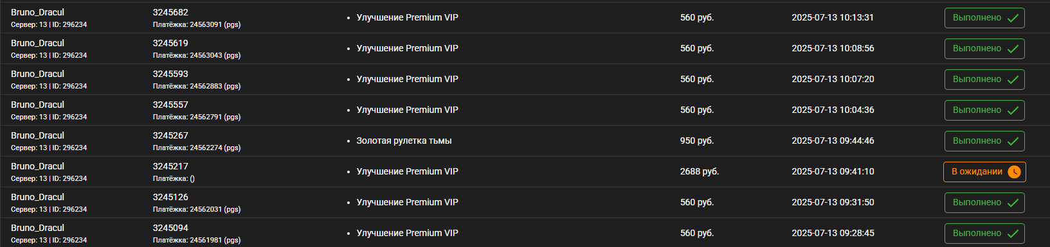The height and width of the screenshot is (247, 1050).
Task: Click checkmark icon for order 3245126
Action: pos(1013,203)
